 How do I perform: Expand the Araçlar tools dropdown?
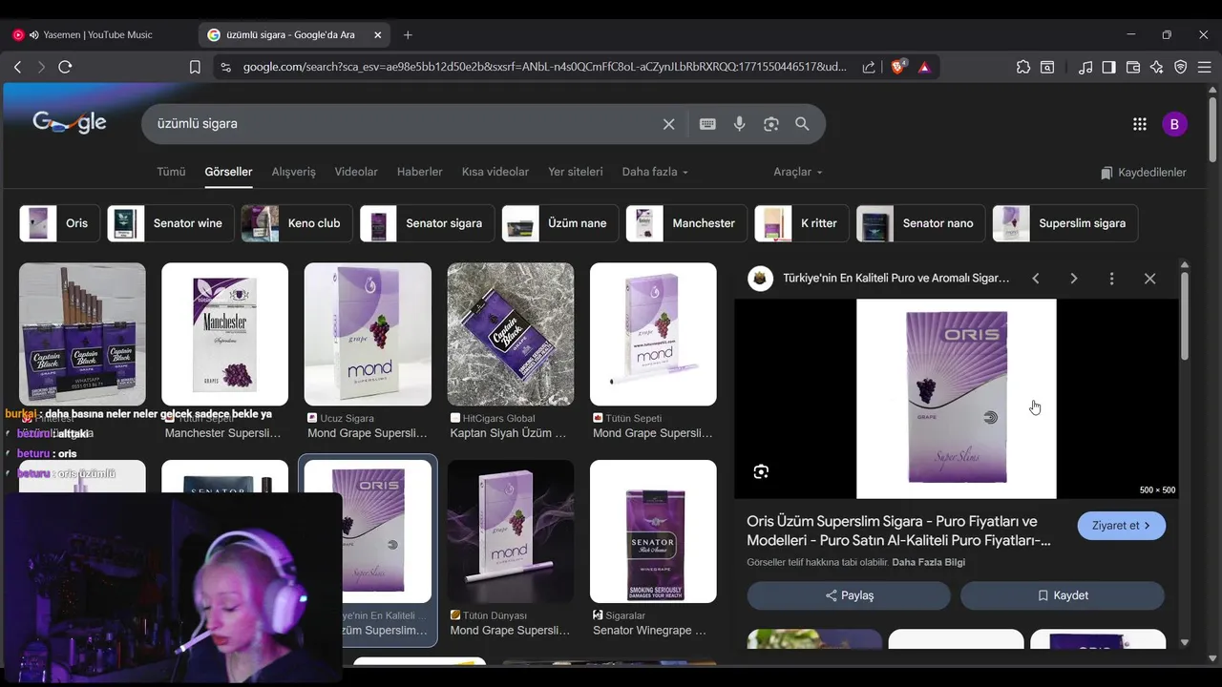click(798, 172)
